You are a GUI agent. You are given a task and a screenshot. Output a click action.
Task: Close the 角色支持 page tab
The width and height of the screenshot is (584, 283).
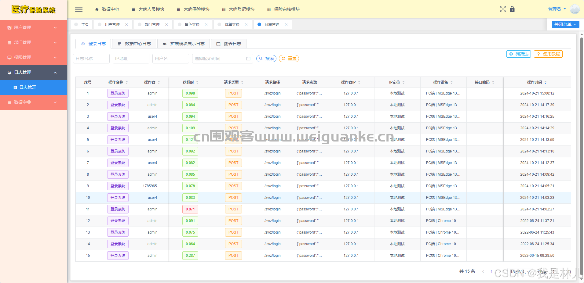pos(206,24)
